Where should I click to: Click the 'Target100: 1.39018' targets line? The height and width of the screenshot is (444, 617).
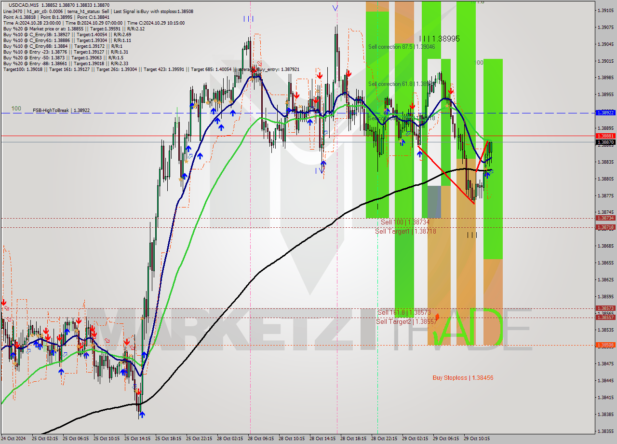151,69
